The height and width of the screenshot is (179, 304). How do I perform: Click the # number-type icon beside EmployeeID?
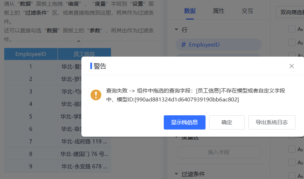click(183, 44)
